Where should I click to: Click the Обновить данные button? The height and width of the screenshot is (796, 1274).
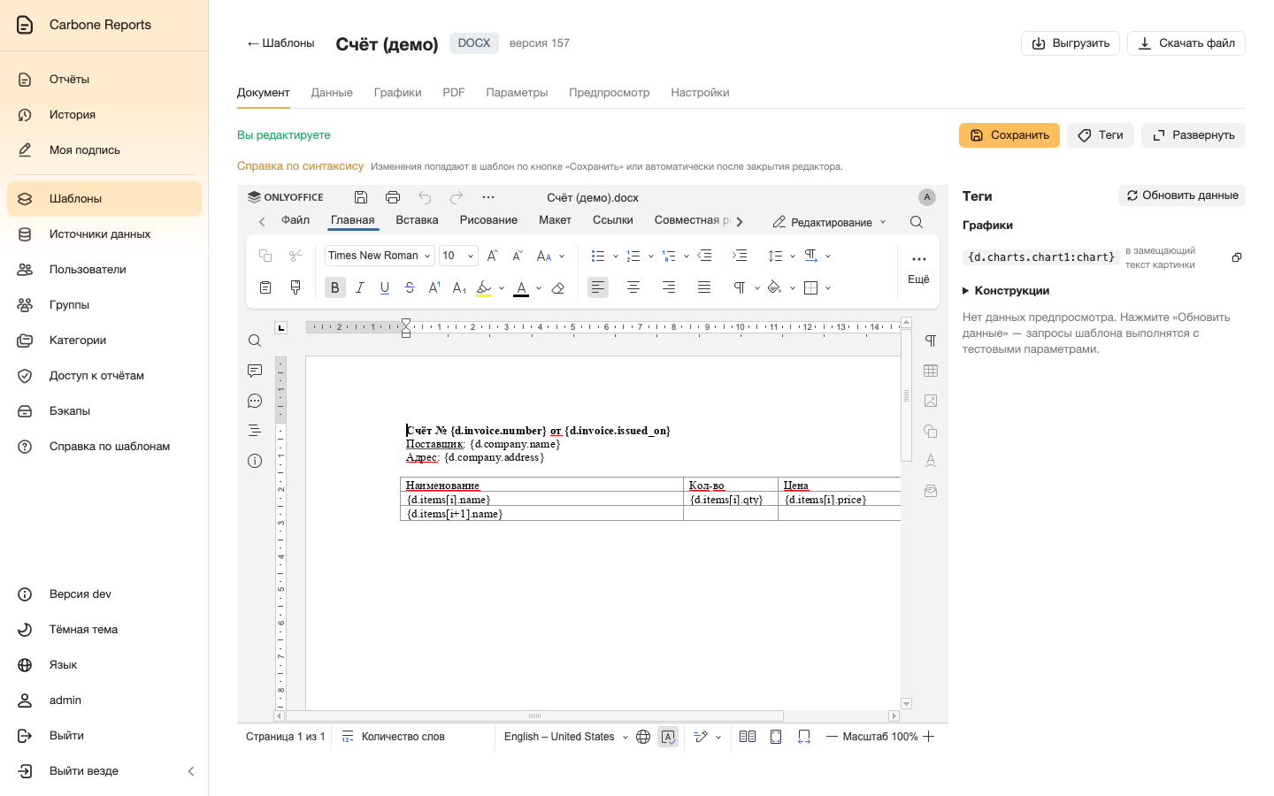(x=1182, y=195)
